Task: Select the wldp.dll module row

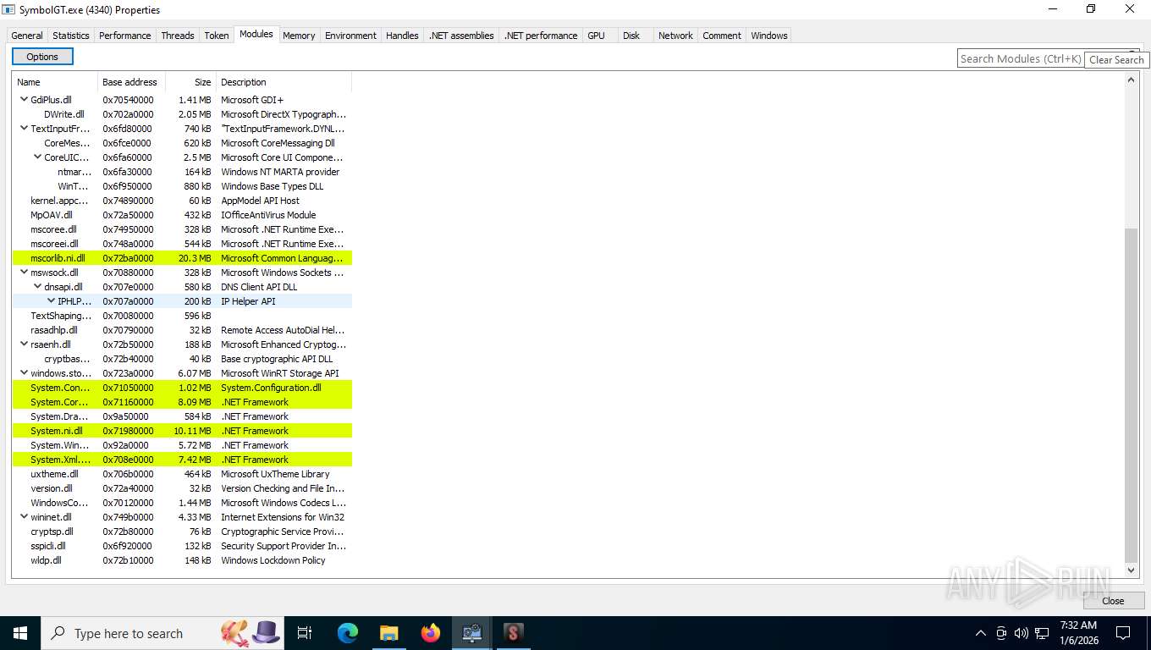Action: pos(182,560)
